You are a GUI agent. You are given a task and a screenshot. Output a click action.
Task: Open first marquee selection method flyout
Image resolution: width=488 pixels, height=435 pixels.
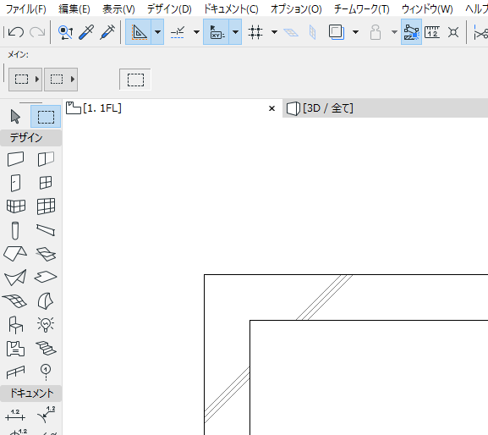pyautogui.click(x=25, y=80)
